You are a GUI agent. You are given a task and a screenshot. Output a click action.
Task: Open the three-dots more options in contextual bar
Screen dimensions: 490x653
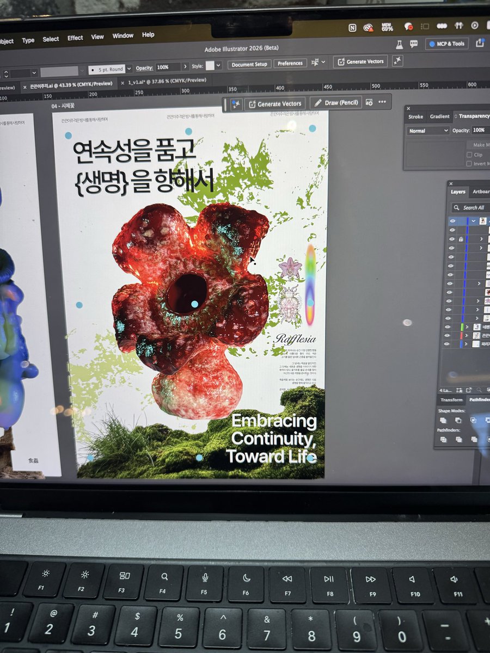pyautogui.click(x=382, y=102)
